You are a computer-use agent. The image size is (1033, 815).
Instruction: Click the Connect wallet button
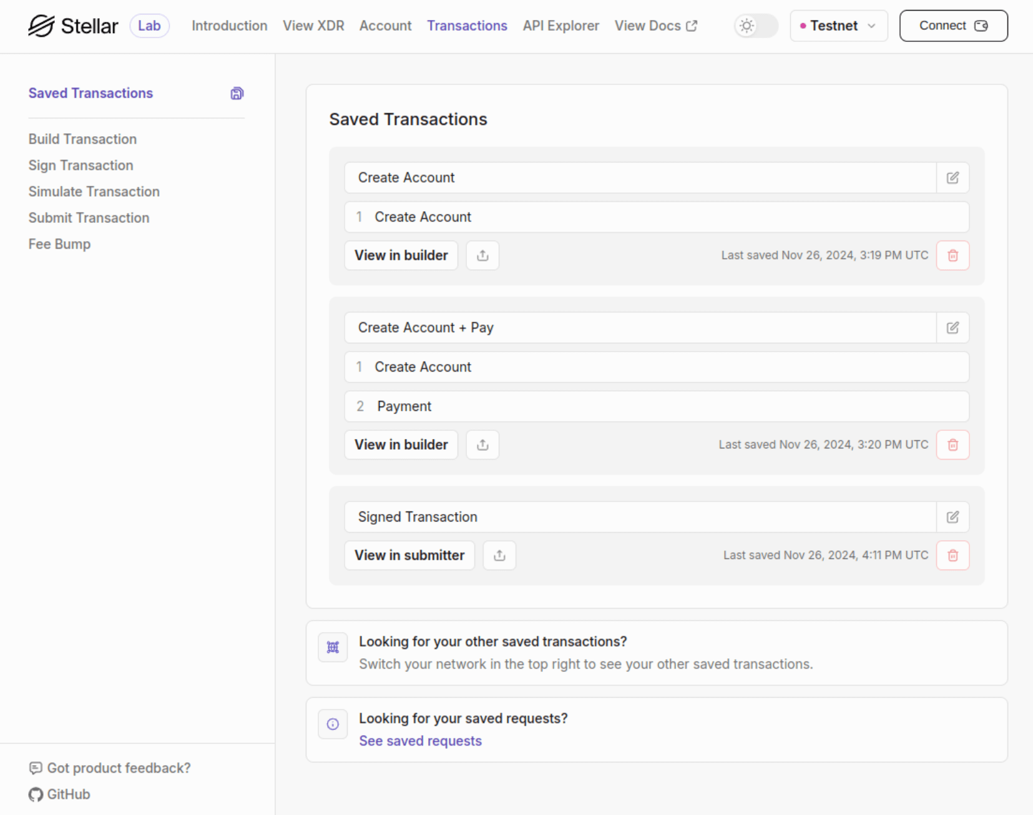[953, 26]
